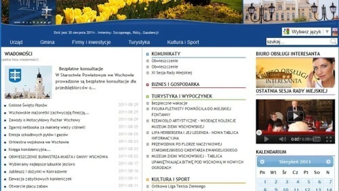
Task: Click Kultura i Sport orange square icon
Action: coord(147,180)
